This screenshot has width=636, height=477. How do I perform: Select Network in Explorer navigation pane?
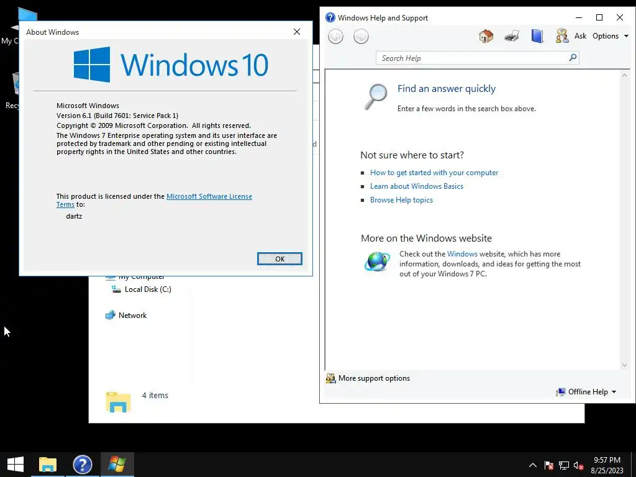click(x=133, y=315)
